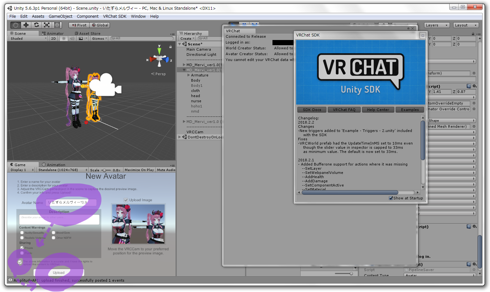The height and width of the screenshot is (292, 490).
Task: Open SDK Docs in VRChat SDK window
Action: click(x=312, y=110)
